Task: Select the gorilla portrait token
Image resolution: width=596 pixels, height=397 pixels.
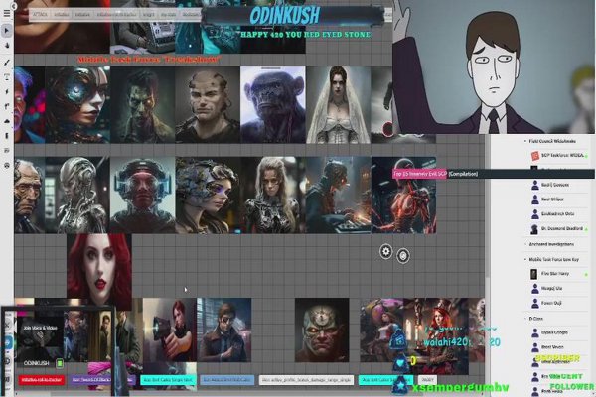Action: [272, 104]
